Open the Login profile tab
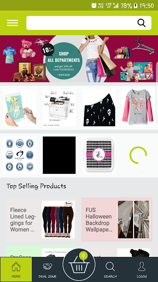Image resolution: width=158 pixels, height=282 pixels. pyautogui.click(x=142, y=269)
